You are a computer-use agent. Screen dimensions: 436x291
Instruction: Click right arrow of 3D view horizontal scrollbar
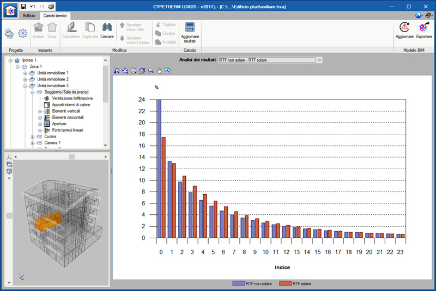[106, 157]
